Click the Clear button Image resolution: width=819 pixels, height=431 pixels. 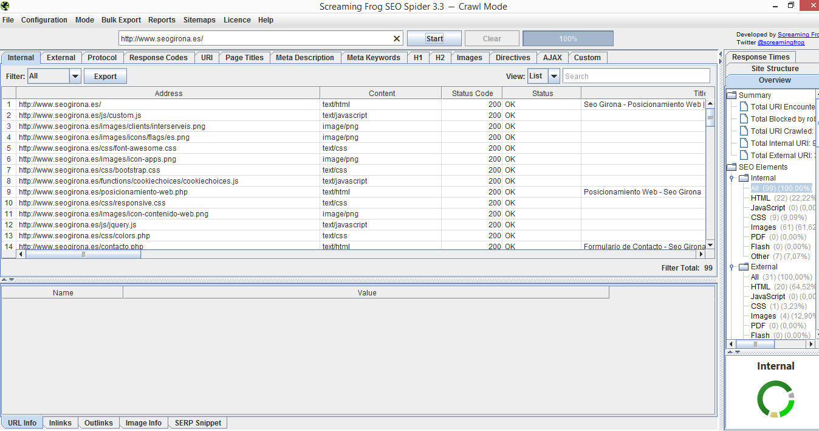492,38
